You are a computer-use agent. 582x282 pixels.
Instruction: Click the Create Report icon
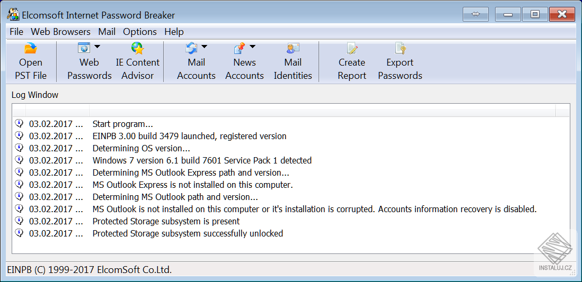pyautogui.click(x=352, y=49)
